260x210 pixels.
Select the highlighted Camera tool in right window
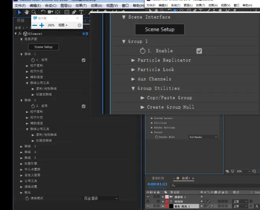tap(175, 10)
